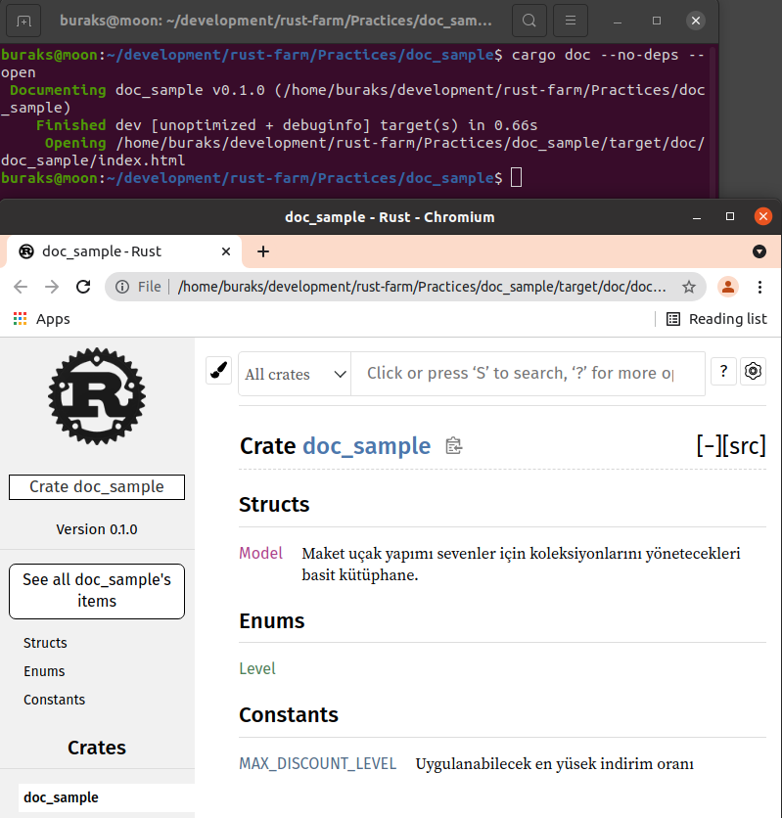Open the Chromium three-dot menu
This screenshot has width=782, height=818.
point(759,287)
